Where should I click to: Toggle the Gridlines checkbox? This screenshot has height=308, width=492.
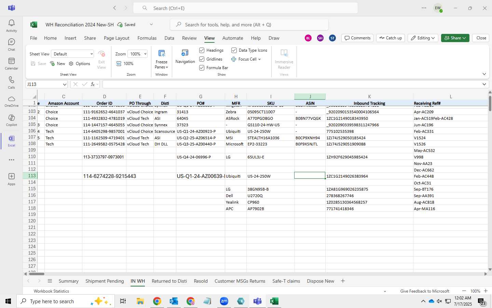202,59
